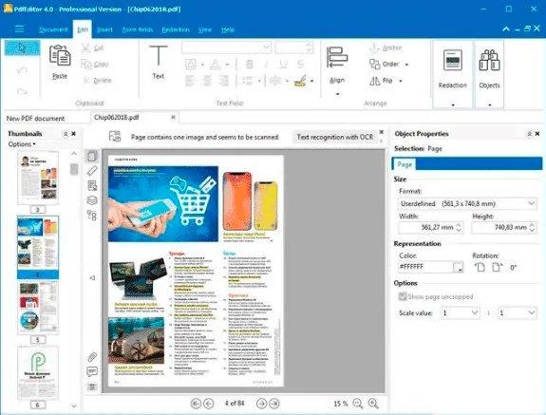Click the Paste clipboard icon

(60, 56)
